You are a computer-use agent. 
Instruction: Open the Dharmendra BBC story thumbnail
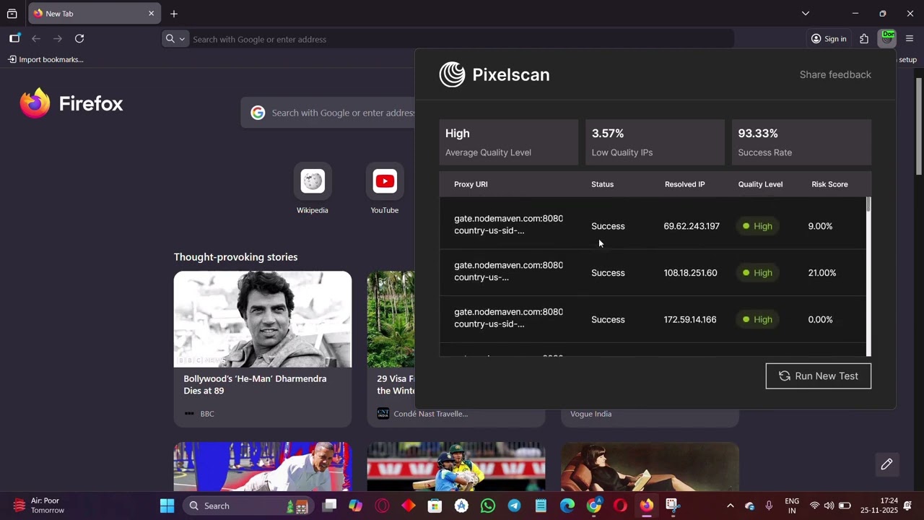pyautogui.click(x=263, y=319)
